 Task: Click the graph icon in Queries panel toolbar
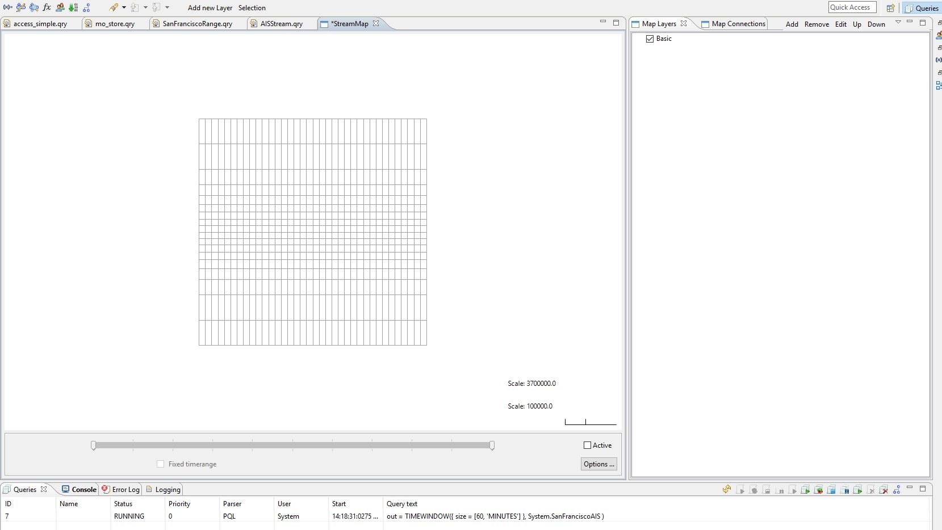(897, 490)
